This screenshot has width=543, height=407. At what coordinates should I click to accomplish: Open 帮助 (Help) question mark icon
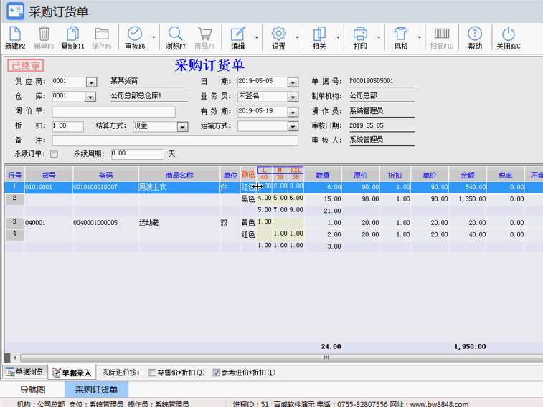pyautogui.click(x=475, y=34)
